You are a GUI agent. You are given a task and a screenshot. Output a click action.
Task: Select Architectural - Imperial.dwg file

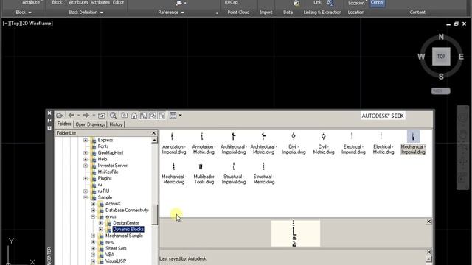coord(234,144)
